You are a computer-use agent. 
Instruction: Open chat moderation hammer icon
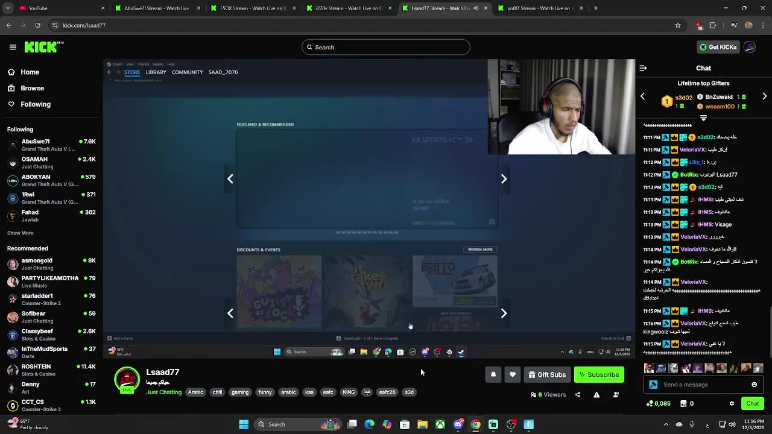click(653, 385)
